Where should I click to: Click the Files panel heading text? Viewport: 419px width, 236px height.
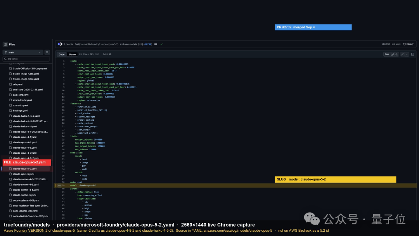pos(12,45)
